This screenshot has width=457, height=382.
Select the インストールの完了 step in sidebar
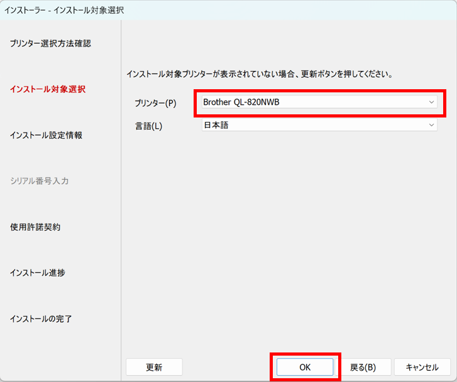(41, 319)
